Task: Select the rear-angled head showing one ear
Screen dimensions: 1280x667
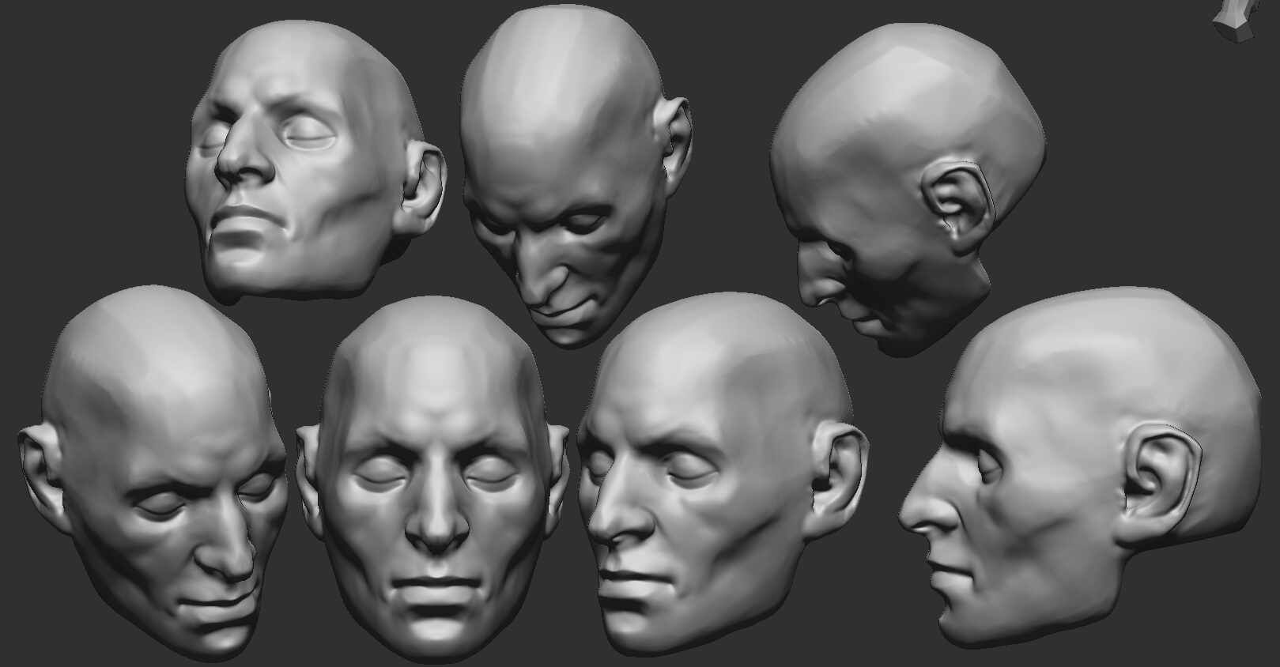Action: pos(908,190)
